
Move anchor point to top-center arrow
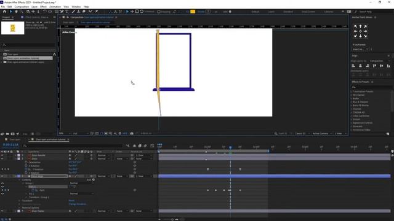(x=360, y=26)
